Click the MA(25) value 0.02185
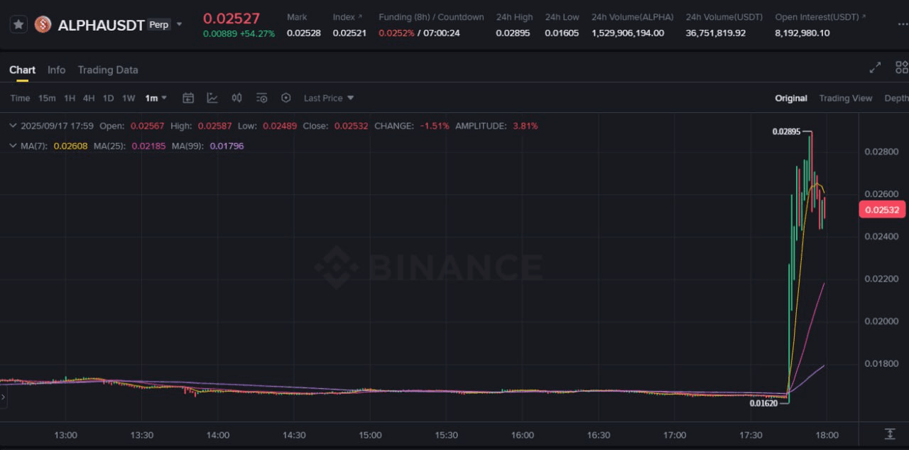Viewport: 909px width, 450px height. 149,146
